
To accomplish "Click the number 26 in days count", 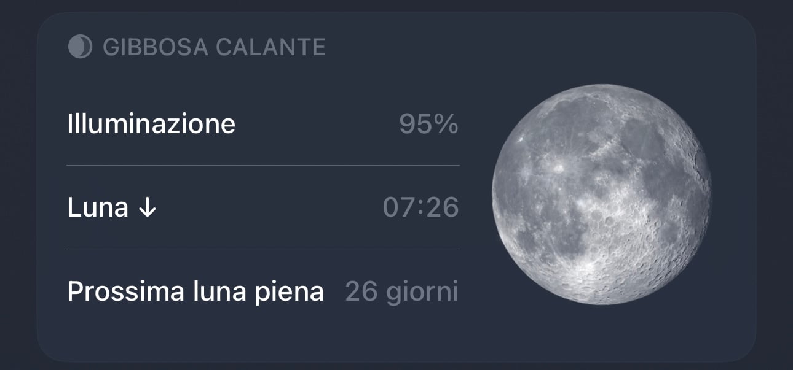I will coord(361,291).
